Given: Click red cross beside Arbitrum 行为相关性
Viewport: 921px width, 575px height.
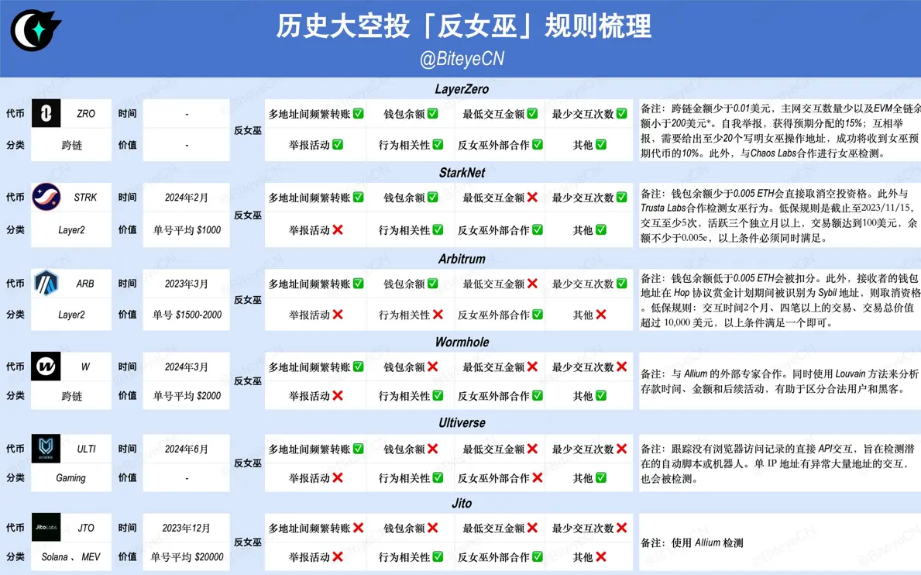Looking at the screenshot, I should [438, 315].
